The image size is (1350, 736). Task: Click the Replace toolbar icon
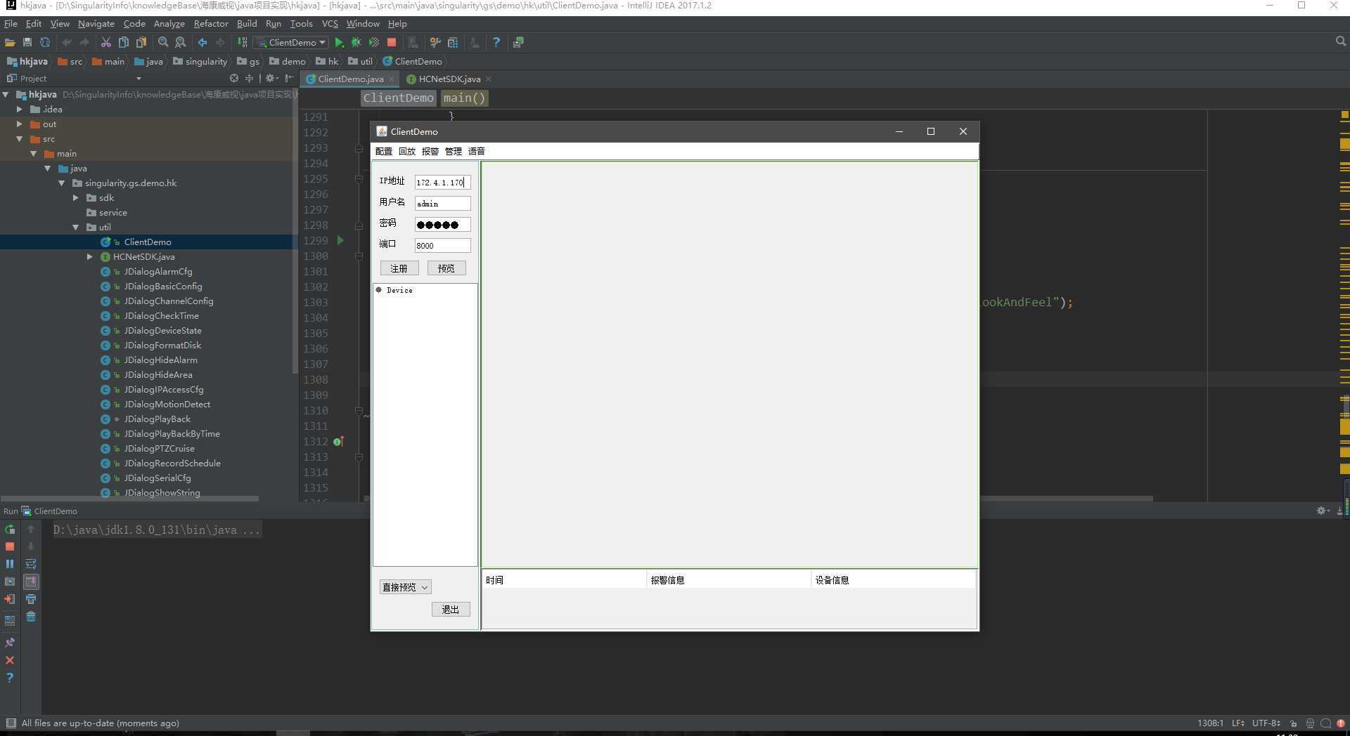181,42
